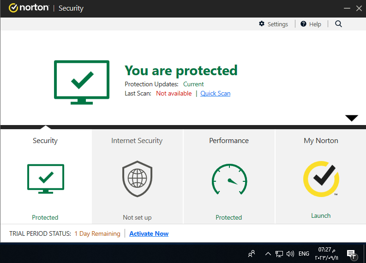The image size is (366, 263).
Task: Open the Help label
Action: [x=315, y=24]
